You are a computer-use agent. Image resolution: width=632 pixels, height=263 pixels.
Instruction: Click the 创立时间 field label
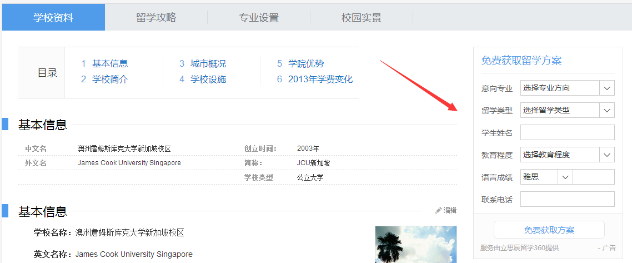point(260,148)
